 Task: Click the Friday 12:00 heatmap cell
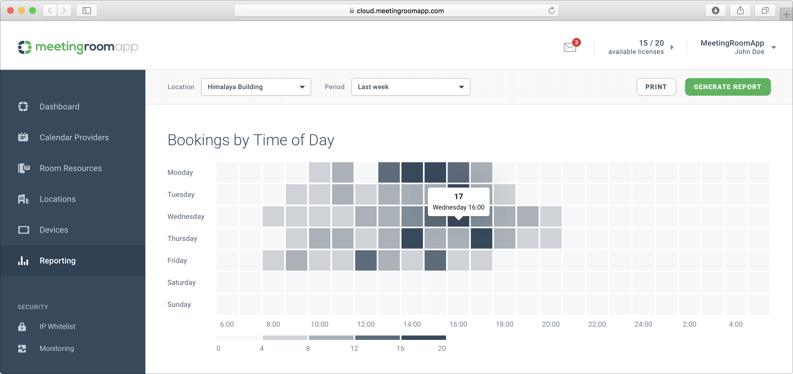(366, 260)
